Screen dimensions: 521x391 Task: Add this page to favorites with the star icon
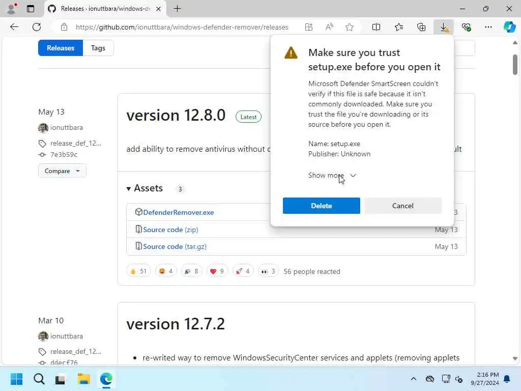(349, 27)
